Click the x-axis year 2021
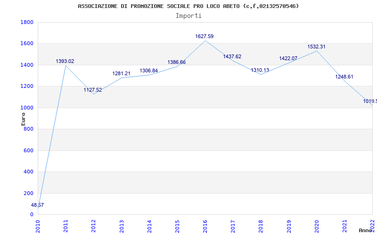Image resolution: width=377 pixels, height=235 pixels. (344, 226)
